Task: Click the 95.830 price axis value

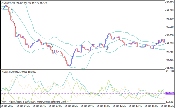Action: coord(170,19)
